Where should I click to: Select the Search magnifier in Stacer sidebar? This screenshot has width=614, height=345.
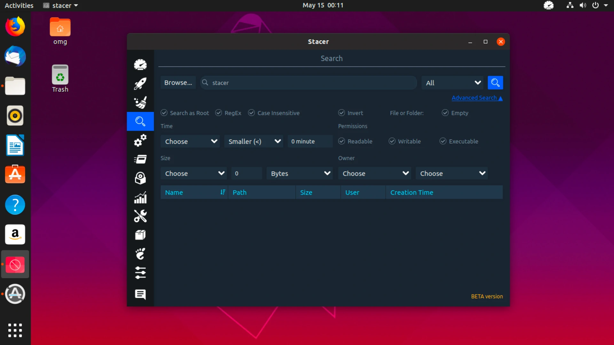pos(140,121)
